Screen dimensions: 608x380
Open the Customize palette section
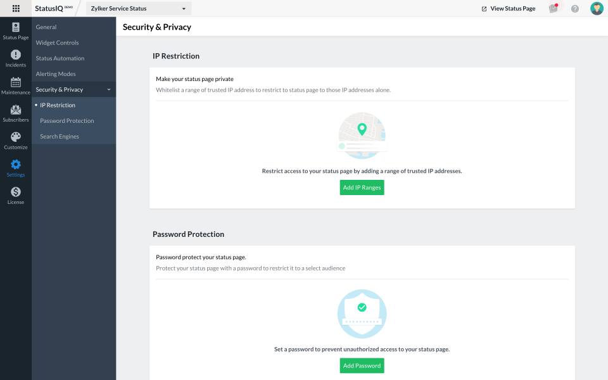[15, 140]
